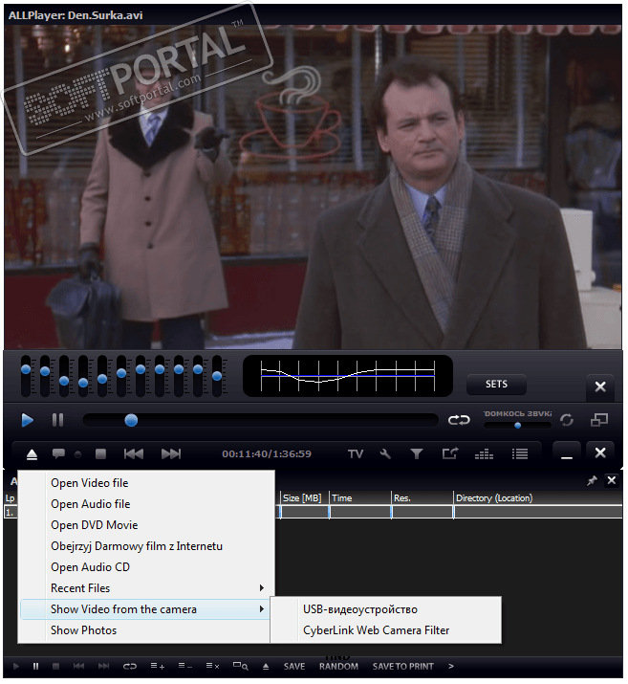
Task: Open the TV icon
Action: click(x=357, y=455)
